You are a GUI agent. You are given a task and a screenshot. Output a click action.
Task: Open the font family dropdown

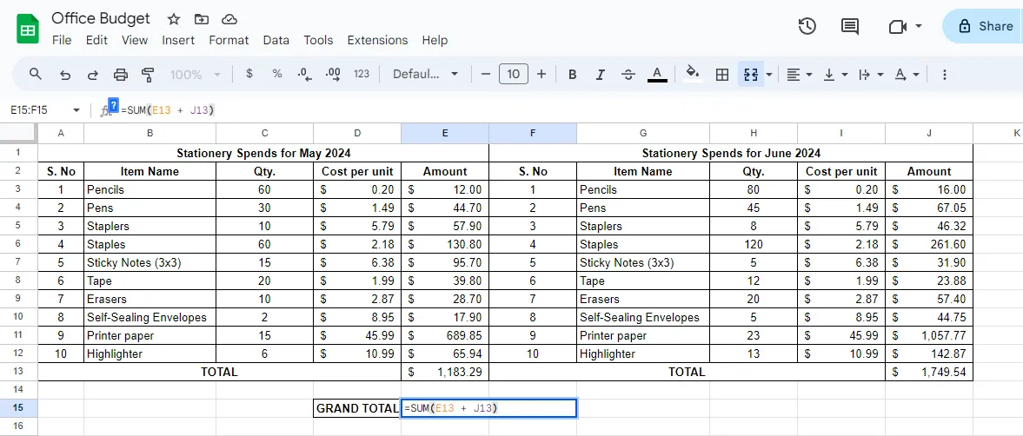pyautogui.click(x=425, y=75)
